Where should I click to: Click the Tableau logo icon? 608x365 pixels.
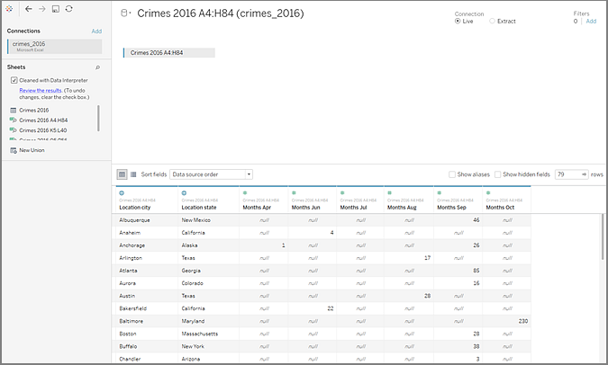click(x=9, y=8)
